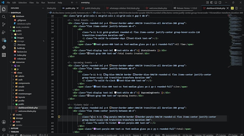Click the text-green-400 color swatch
The width and height of the screenshot is (244, 136).
pyautogui.click(x=94, y=44)
